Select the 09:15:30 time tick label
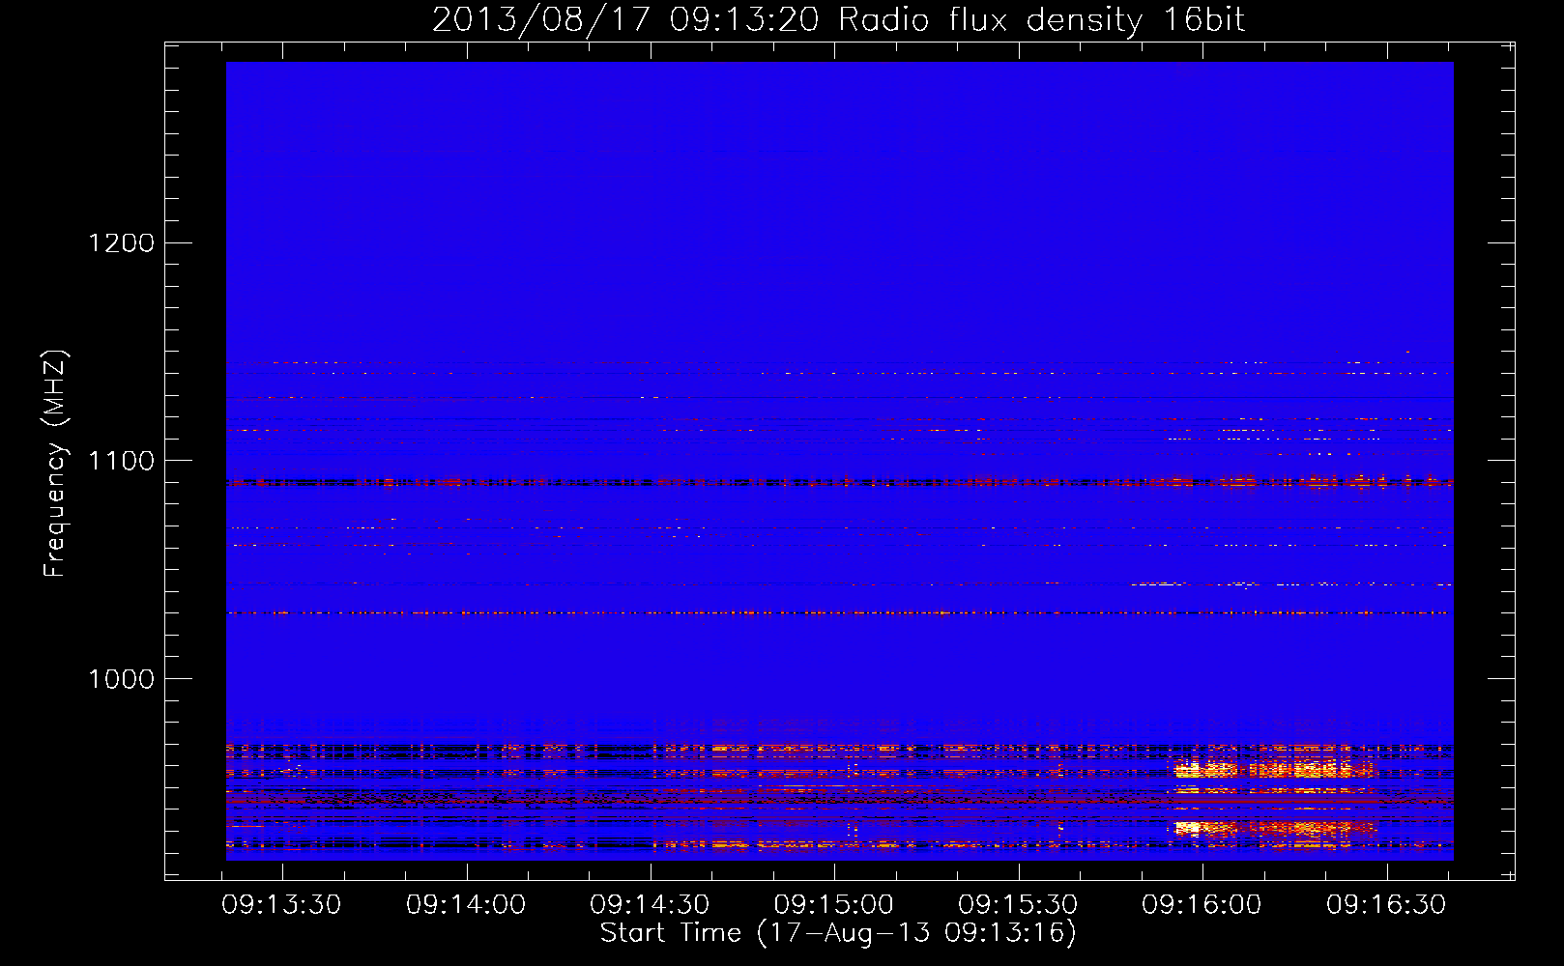This screenshot has width=1564, height=966. coord(1018,904)
